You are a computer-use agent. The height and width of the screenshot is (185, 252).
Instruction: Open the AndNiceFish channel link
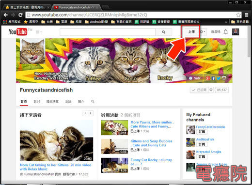tap(205, 139)
